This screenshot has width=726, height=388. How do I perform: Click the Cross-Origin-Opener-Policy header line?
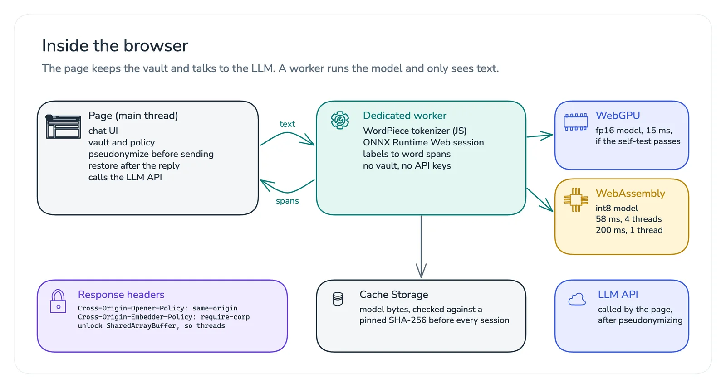click(157, 308)
